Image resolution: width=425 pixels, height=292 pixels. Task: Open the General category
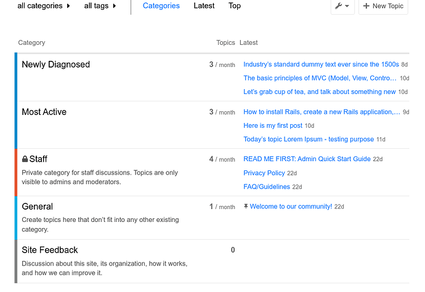coord(37,207)
